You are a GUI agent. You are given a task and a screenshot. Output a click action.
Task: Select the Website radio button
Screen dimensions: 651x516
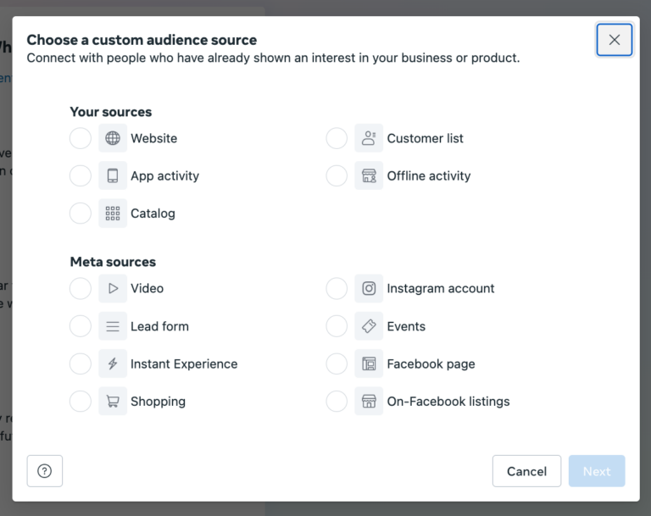click(81, 138)
